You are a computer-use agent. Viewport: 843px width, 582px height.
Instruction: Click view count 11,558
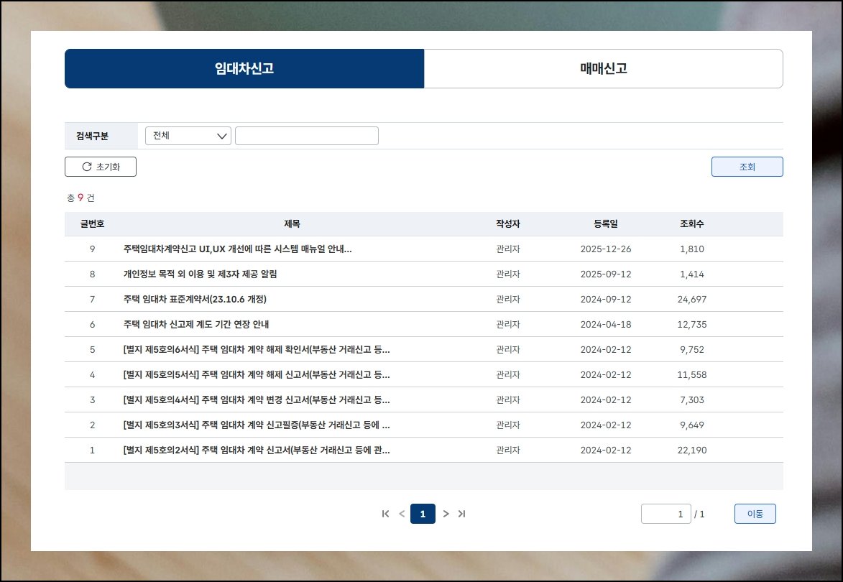pyautogui.click(x=692, y=374)
